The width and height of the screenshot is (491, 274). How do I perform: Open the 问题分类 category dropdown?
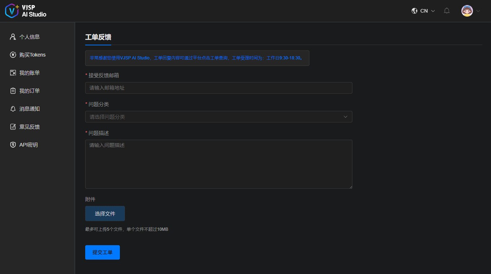[x=218, y=117]
